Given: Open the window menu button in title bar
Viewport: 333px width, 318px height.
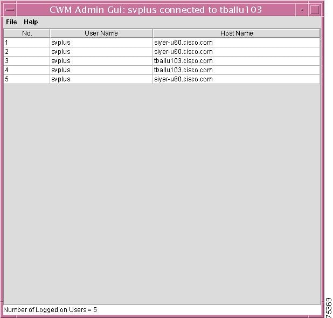Looking at the screenshot, I should pos(10,10).
